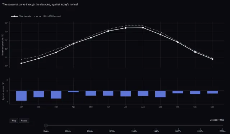The image size is (230, 134).
Task: Click the August marker on the line
Action: 143,28
